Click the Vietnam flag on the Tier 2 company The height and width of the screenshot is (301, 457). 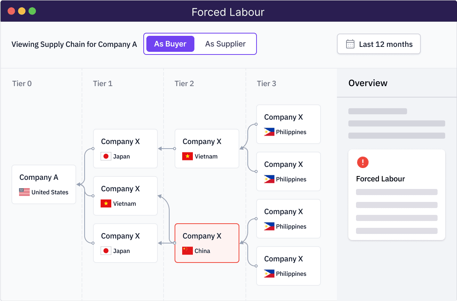coord(187,156)
